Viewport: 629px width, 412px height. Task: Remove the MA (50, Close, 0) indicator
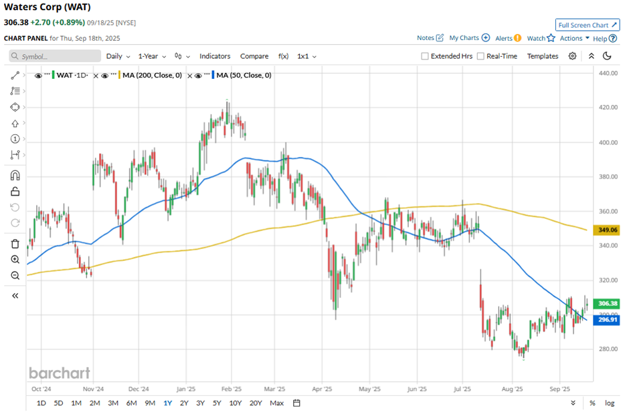190,75
